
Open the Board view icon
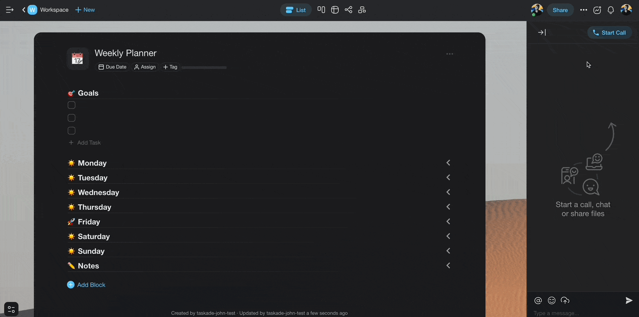click(x=321, y=10)
